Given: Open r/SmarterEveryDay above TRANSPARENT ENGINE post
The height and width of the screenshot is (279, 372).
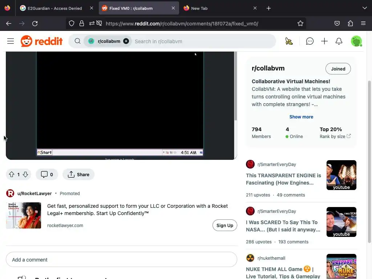Looking at the screenshot, I should point(276,165).
